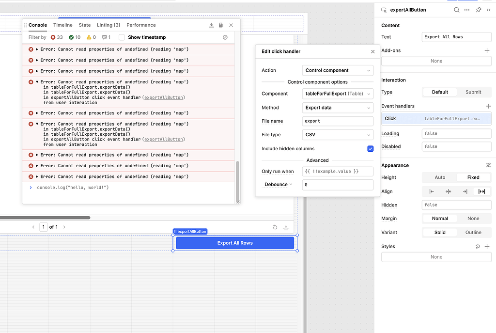Open the inspector more options menu
This screenshot has height=333, width=496.
click(467, 10)
